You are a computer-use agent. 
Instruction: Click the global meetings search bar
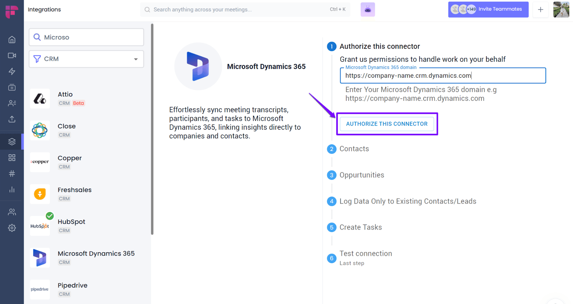point(245,10)
